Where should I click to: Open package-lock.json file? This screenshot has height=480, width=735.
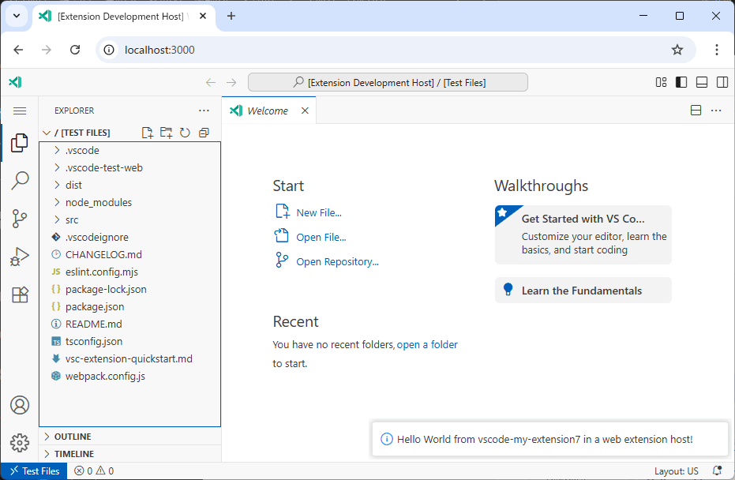(130, 289)
